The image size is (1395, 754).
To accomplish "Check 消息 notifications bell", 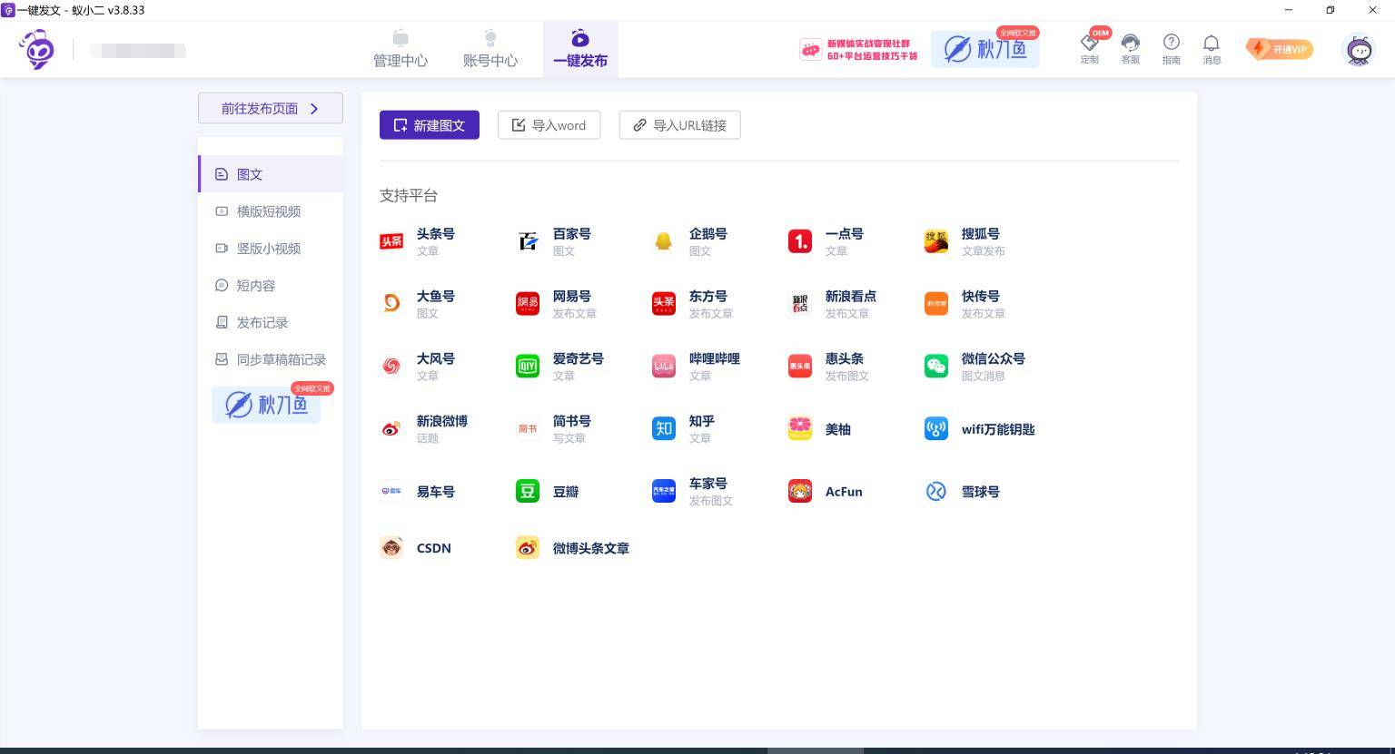I will pos(1212,48).
